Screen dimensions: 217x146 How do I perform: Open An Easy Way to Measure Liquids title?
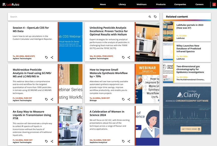[x=32, y=115]
